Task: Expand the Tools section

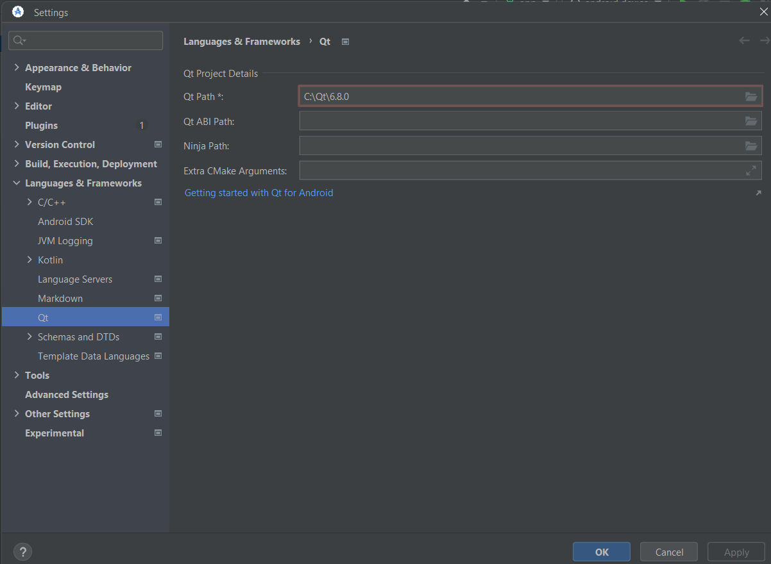Action: pos(17,376)
